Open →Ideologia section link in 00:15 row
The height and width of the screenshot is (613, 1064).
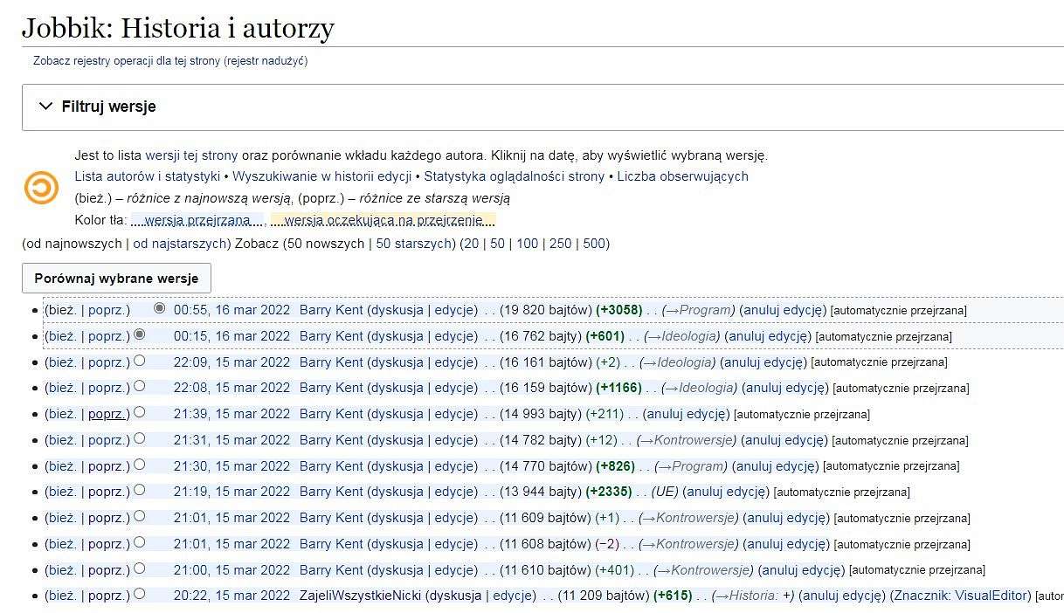[682, 336]
